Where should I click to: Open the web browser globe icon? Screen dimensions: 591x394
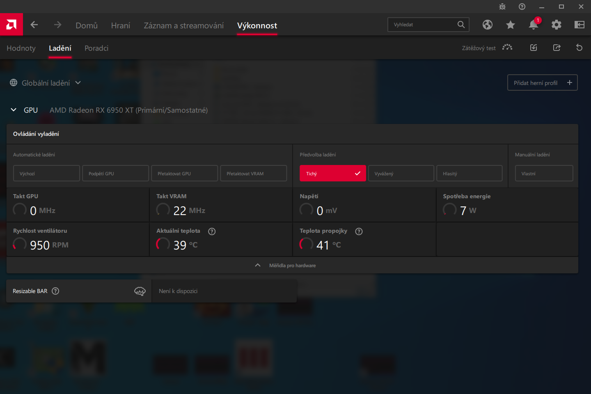(x=488, y=25)
